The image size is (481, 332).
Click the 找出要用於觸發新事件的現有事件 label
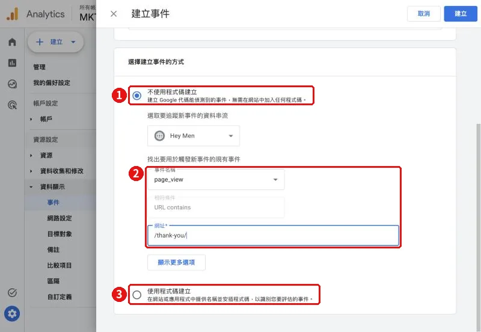[x=194, y=159]
